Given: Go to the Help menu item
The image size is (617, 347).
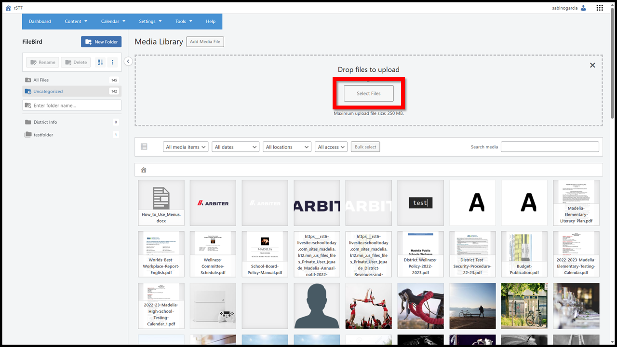Looking at the screenshot, I should pyautogui.click(x=211, y=21).
